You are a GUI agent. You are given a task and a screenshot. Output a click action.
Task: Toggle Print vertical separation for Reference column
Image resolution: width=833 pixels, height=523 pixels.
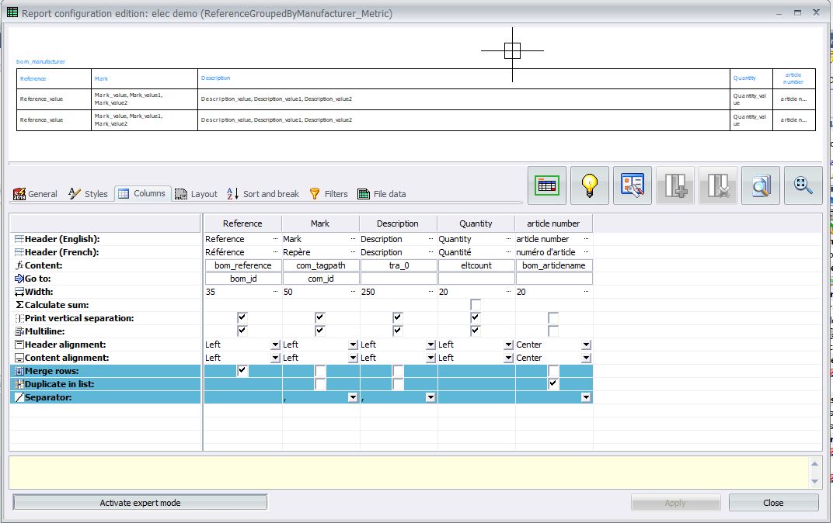[x=242, y=317]
